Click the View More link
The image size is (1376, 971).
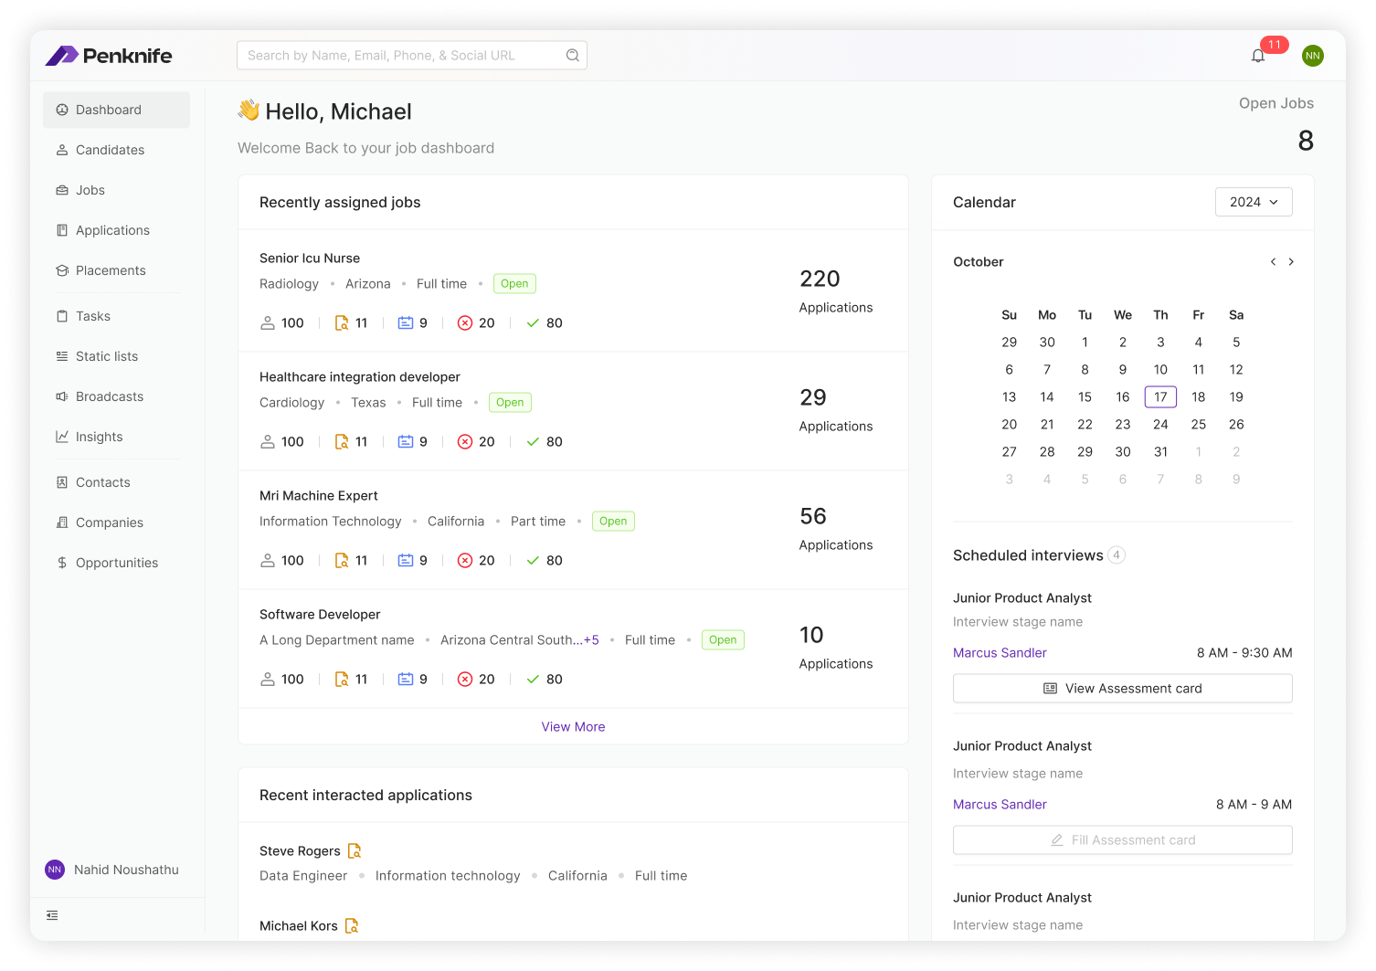click(573, 727)
